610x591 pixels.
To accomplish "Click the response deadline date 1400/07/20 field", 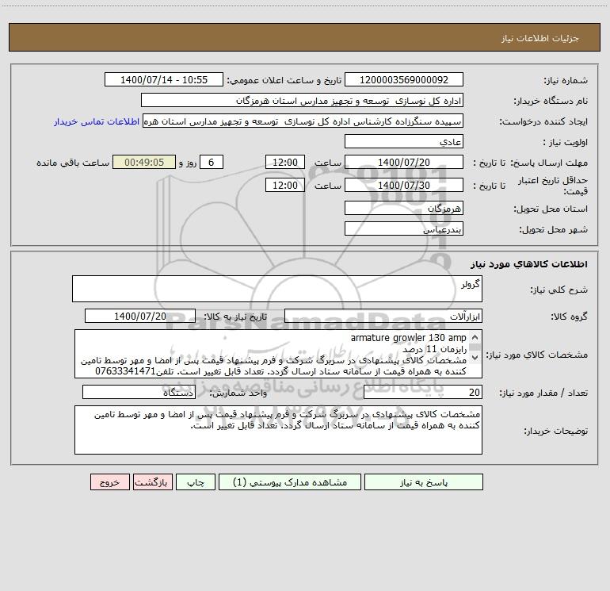I will point(404,163).
